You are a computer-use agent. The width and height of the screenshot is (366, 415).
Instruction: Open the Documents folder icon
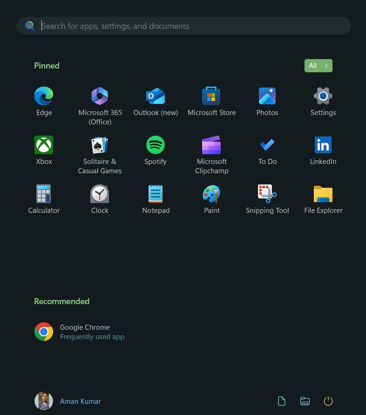pos(282,401)
